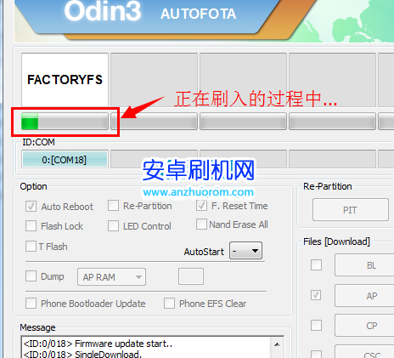Enable the Flash Lock checkbox
Image resolution: width=394 pixels, height=358 pixels.
point(31,226)
